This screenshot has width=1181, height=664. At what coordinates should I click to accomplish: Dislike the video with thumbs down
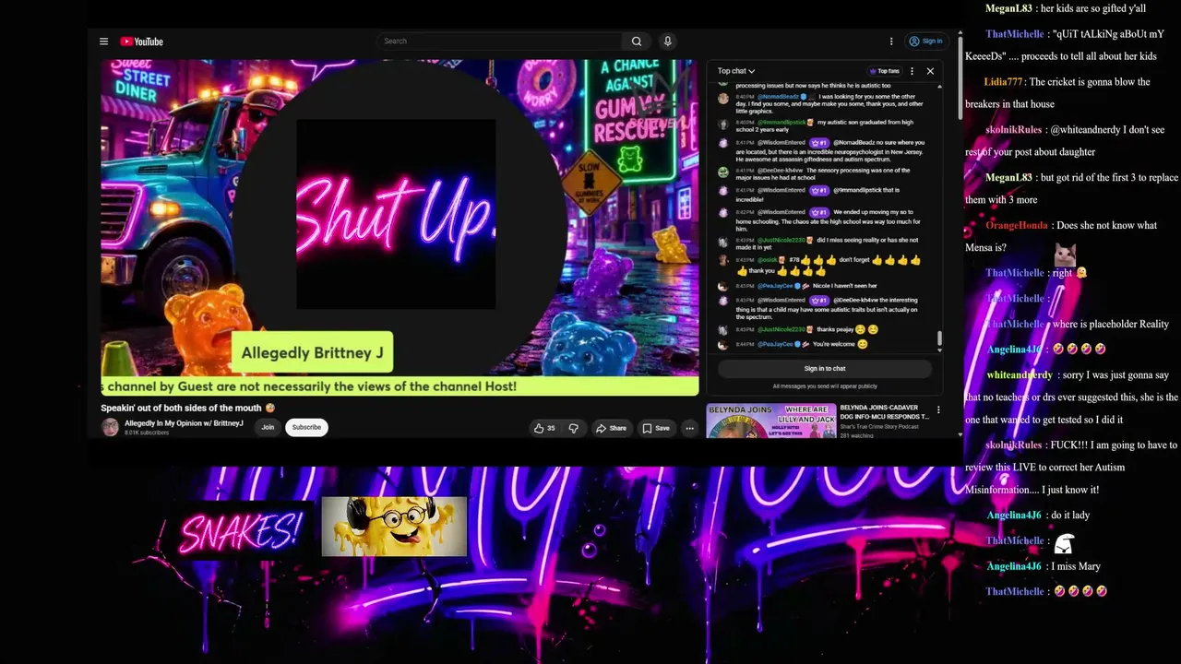click(573, 428)
